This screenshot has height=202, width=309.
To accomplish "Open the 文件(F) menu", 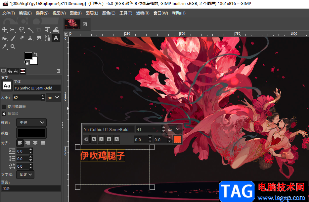I will [x=9, y=13].
